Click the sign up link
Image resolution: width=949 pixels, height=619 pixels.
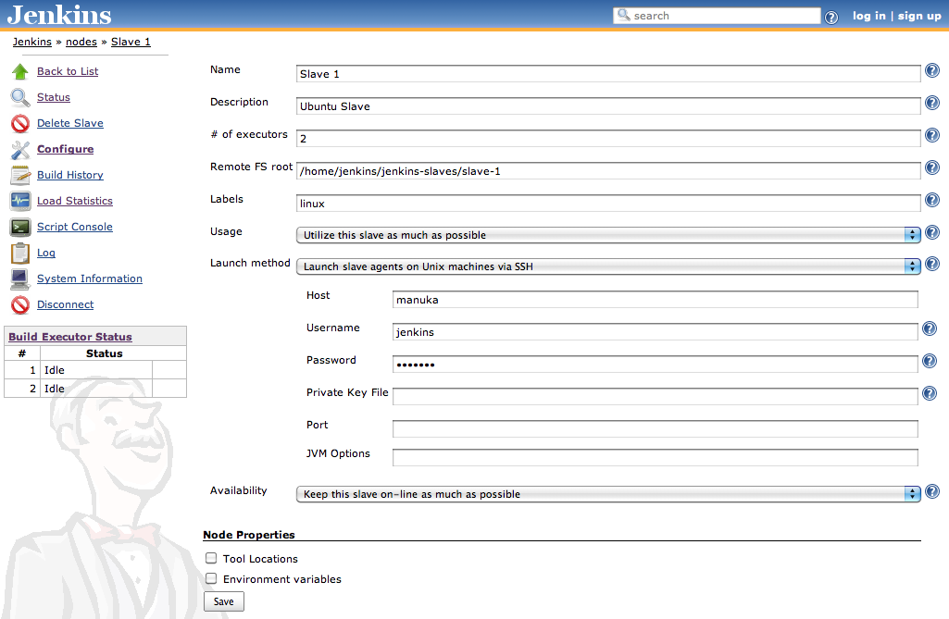click(x=919, y=17)
